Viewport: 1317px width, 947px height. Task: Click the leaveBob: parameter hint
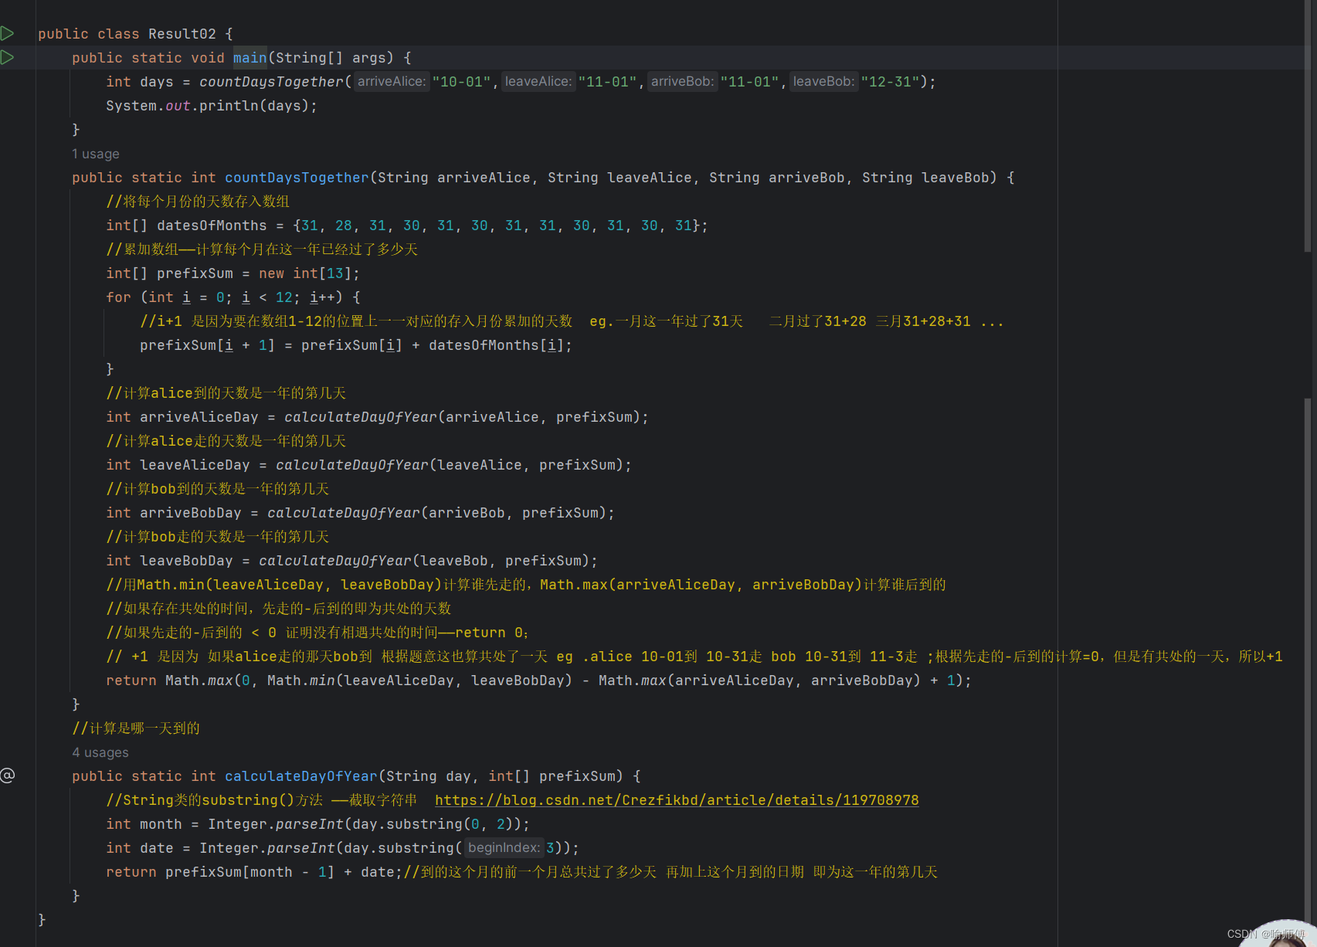(x=824, y=81)
